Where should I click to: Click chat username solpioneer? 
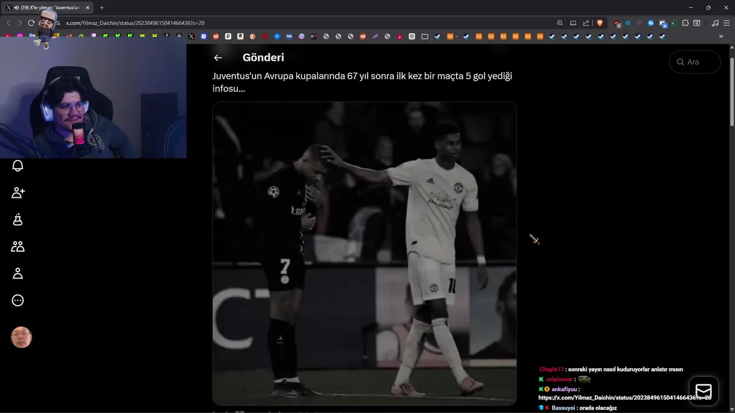click(559, 379)
